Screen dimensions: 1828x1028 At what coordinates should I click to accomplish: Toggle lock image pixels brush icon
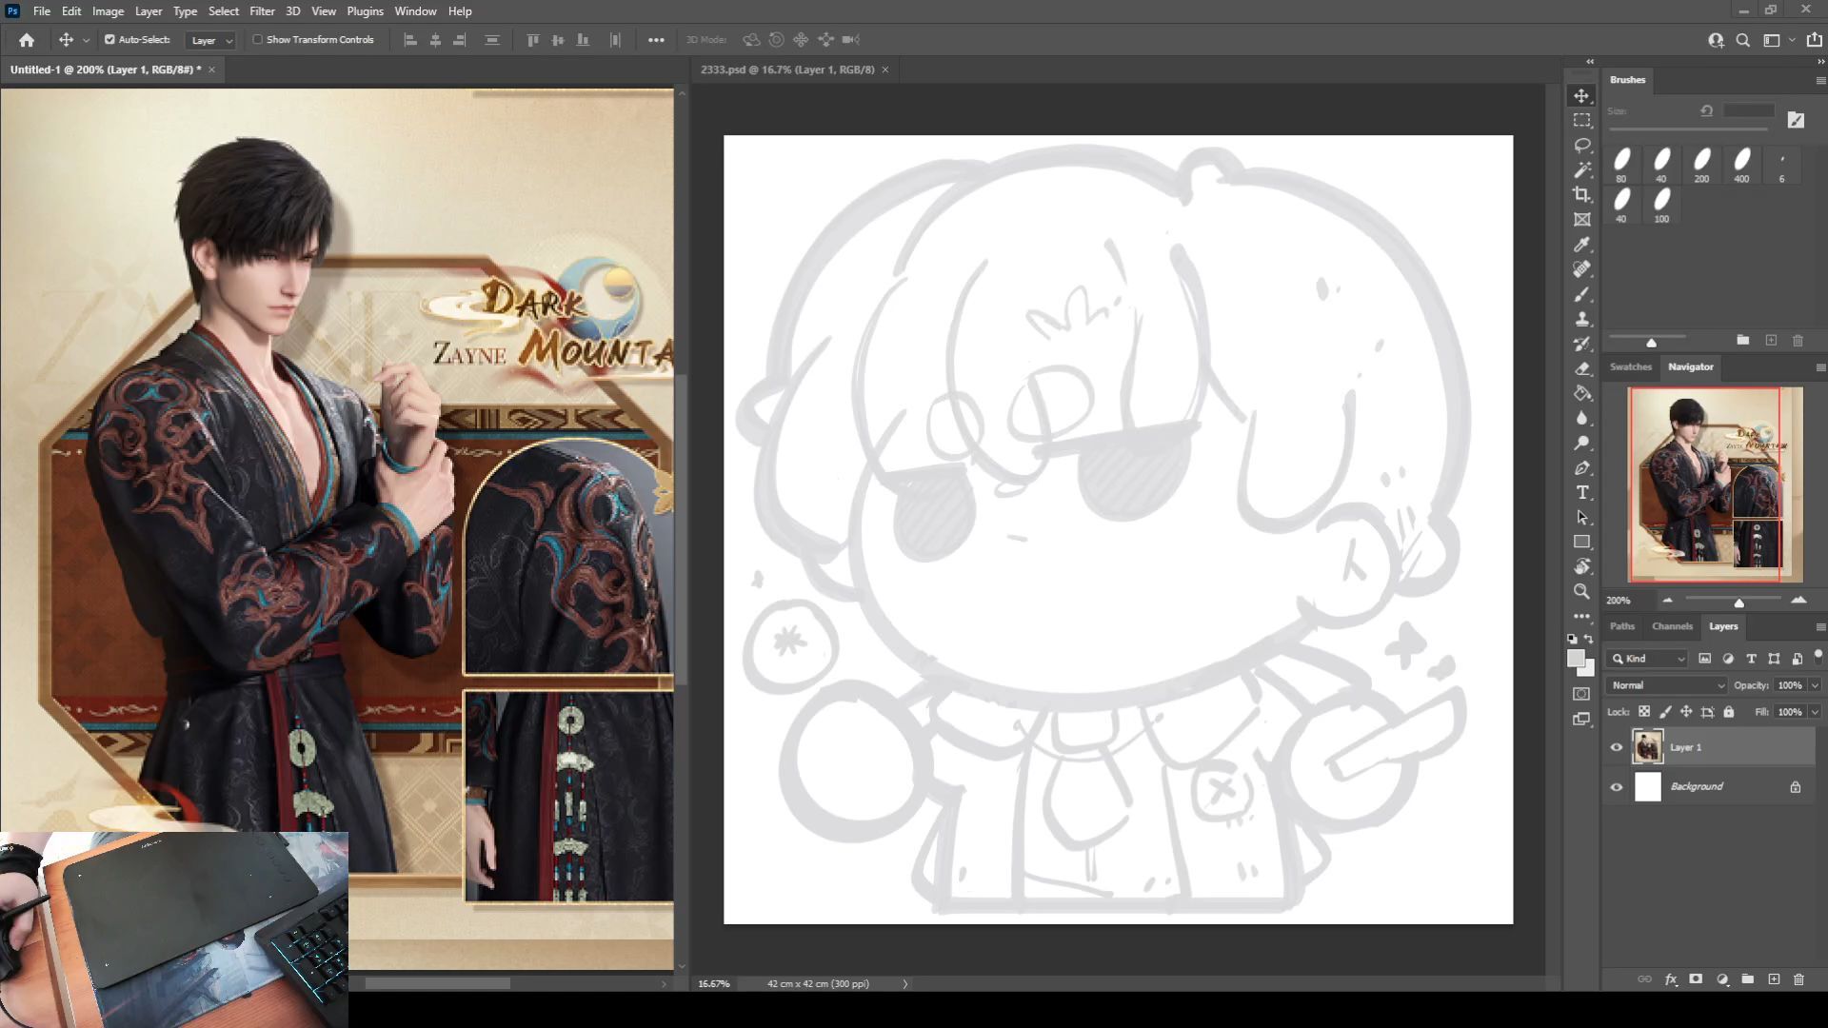pos(1664,712)
